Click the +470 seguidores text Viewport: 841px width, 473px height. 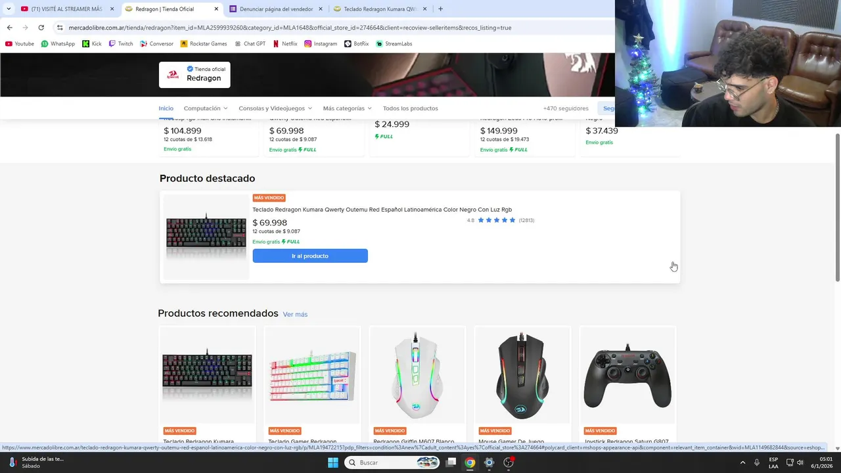566,108
